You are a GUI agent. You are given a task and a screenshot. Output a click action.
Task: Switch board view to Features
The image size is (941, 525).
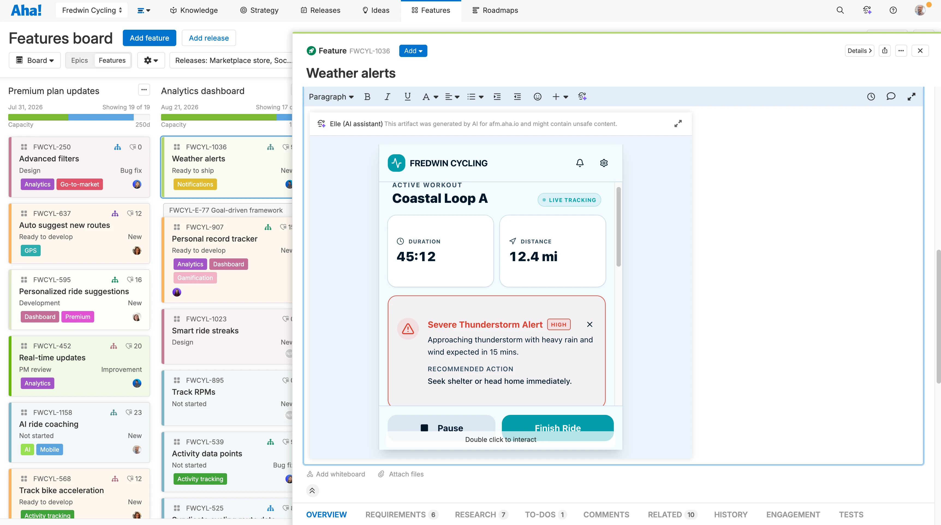(112, 60)
